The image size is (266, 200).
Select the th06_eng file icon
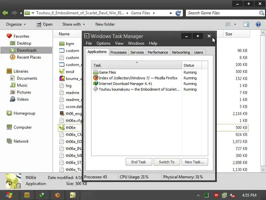(x=62, y=113)
